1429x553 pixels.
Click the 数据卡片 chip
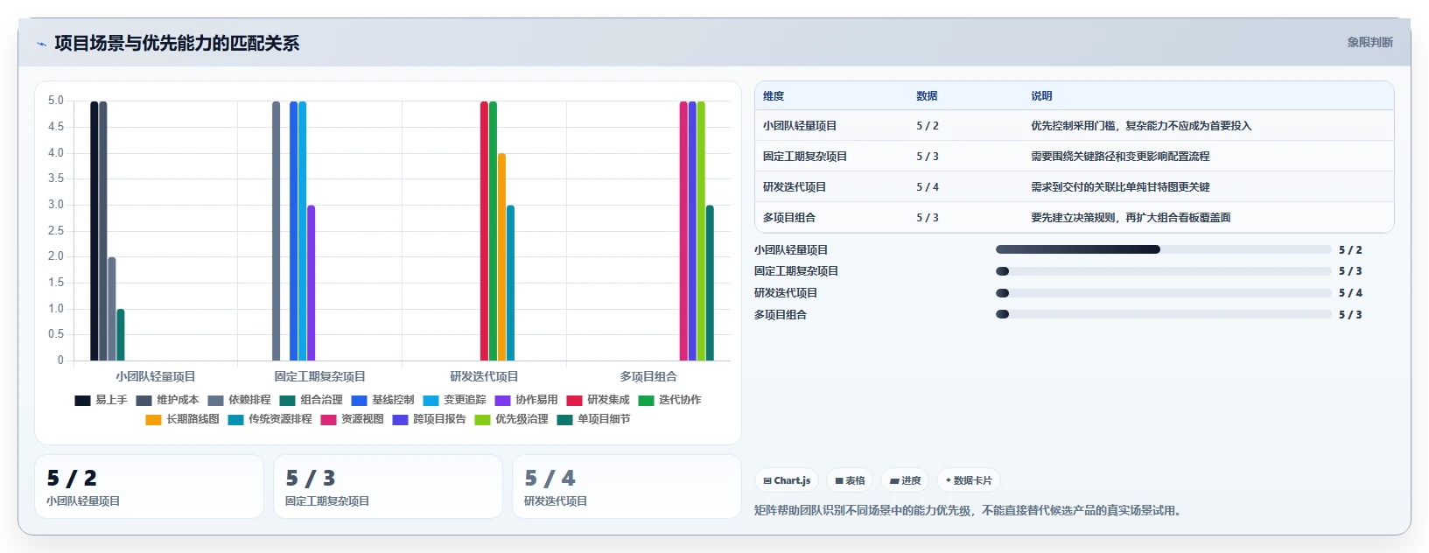[x=969, y=480]
